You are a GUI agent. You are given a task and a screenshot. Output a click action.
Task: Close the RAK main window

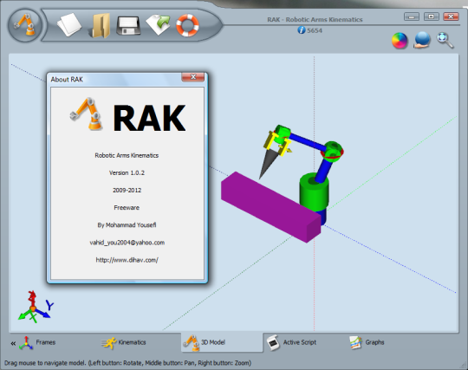[451, 16]
